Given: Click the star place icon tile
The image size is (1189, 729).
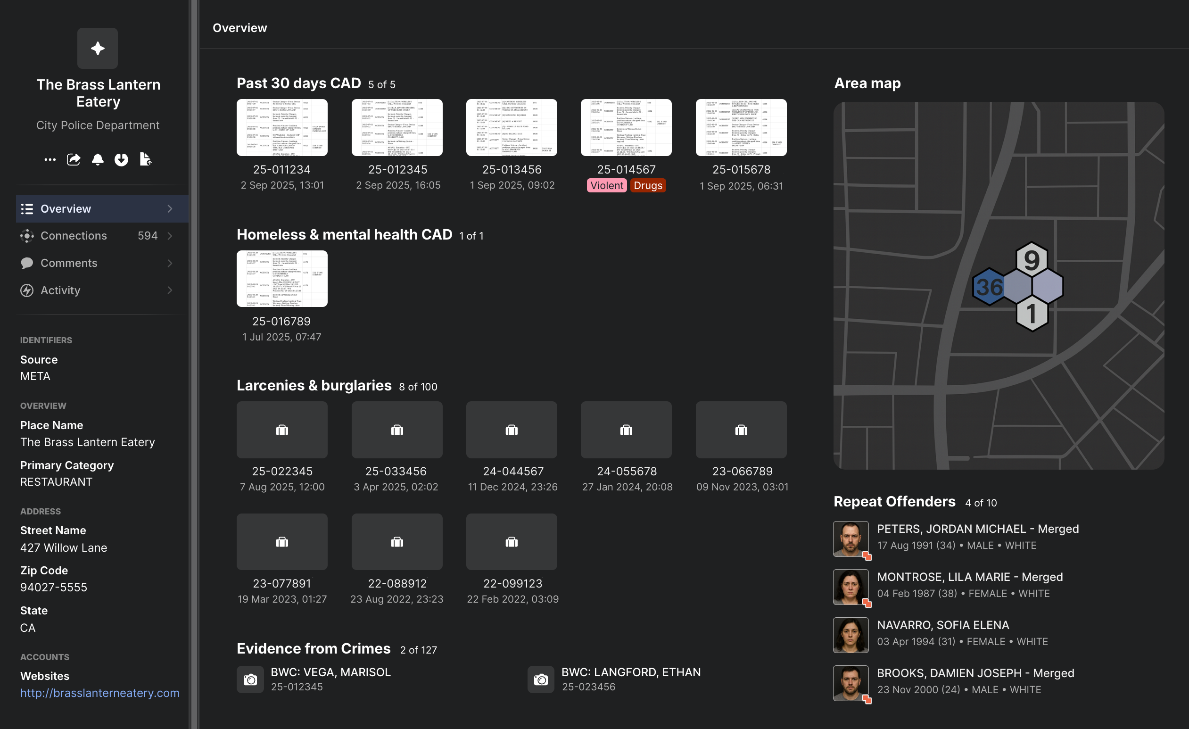Looking at the screenshot, I should click(98, 48).
